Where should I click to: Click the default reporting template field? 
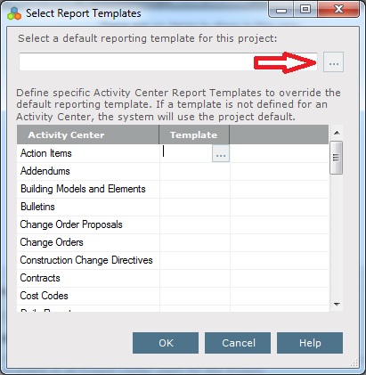click(x=168, y=62)
